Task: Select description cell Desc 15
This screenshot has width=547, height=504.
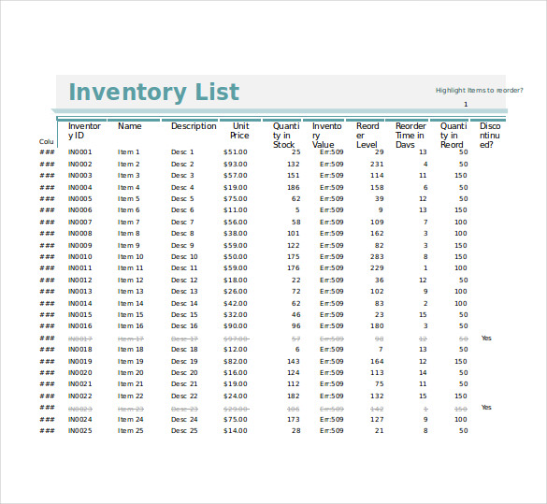Action: [184, 314]
